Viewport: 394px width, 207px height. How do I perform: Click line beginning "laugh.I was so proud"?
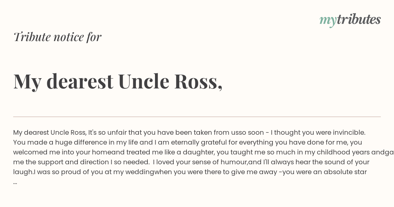coord(190,172)
